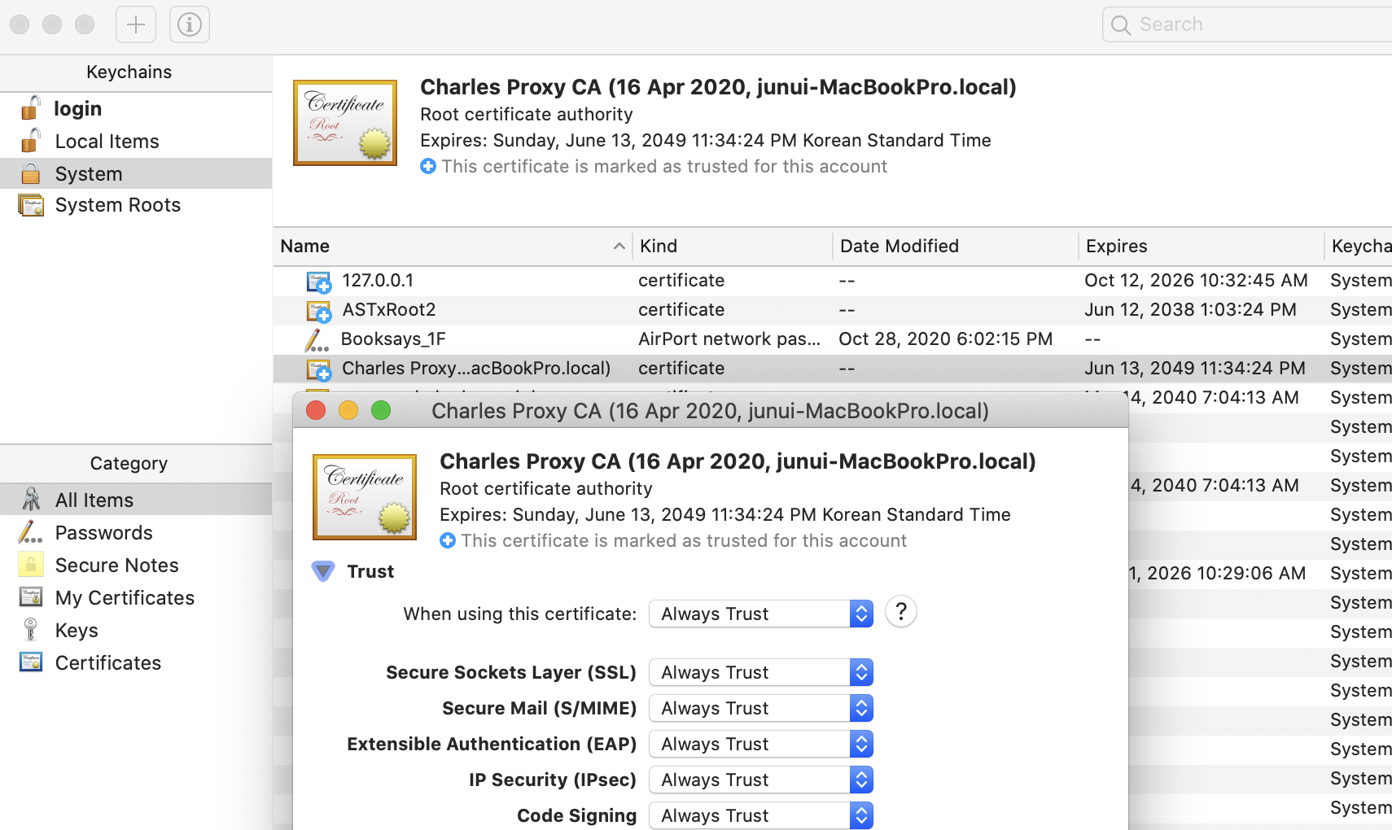Show the Secure Notes category
The height and width of the screenshot is (830, 1392).
coord(116,566)
